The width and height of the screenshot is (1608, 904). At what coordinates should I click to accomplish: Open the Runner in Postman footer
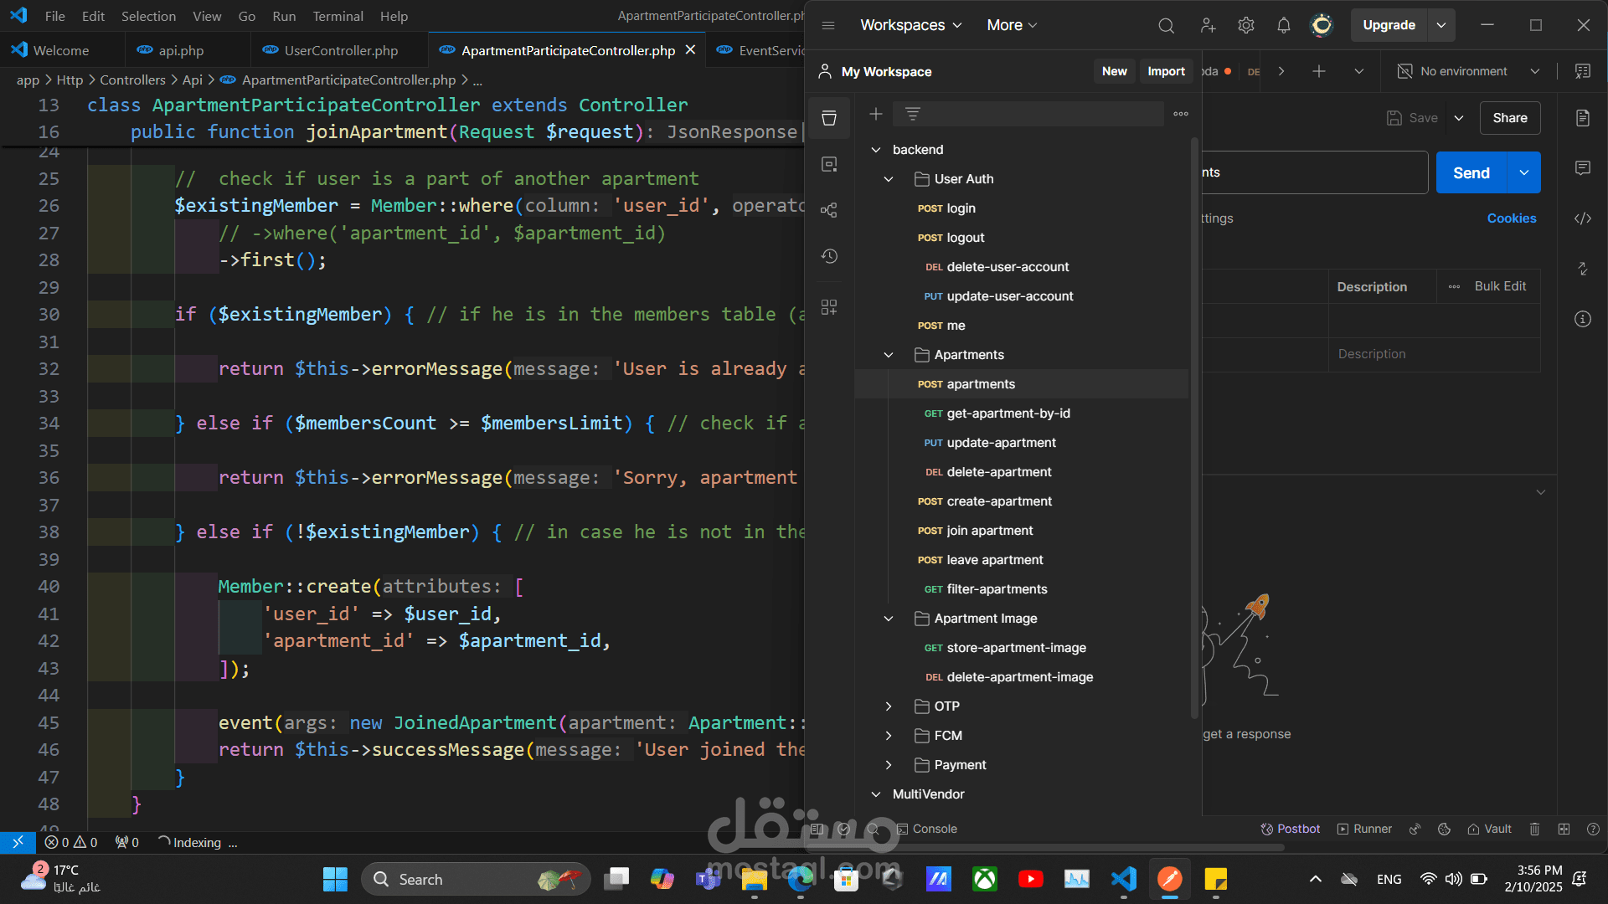[1364, 829]
